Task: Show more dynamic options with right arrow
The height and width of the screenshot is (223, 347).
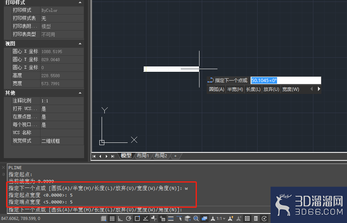Action: [319, 89]
